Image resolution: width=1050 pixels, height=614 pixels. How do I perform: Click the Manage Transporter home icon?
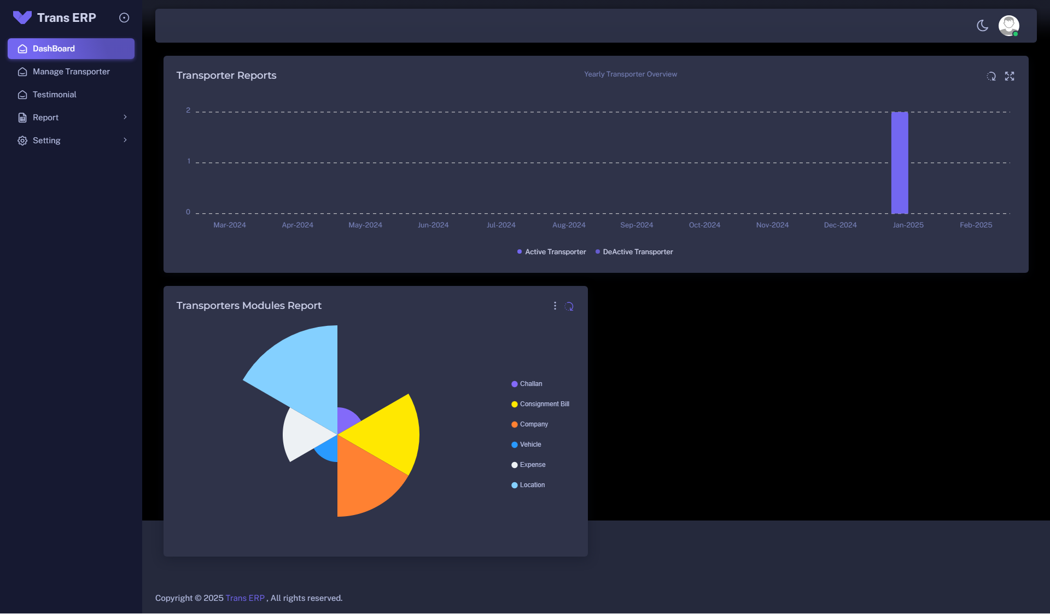pos(22,72)
